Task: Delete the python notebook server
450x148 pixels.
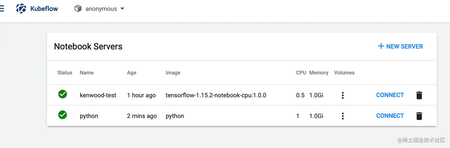Action: click(x=419, y=116)
